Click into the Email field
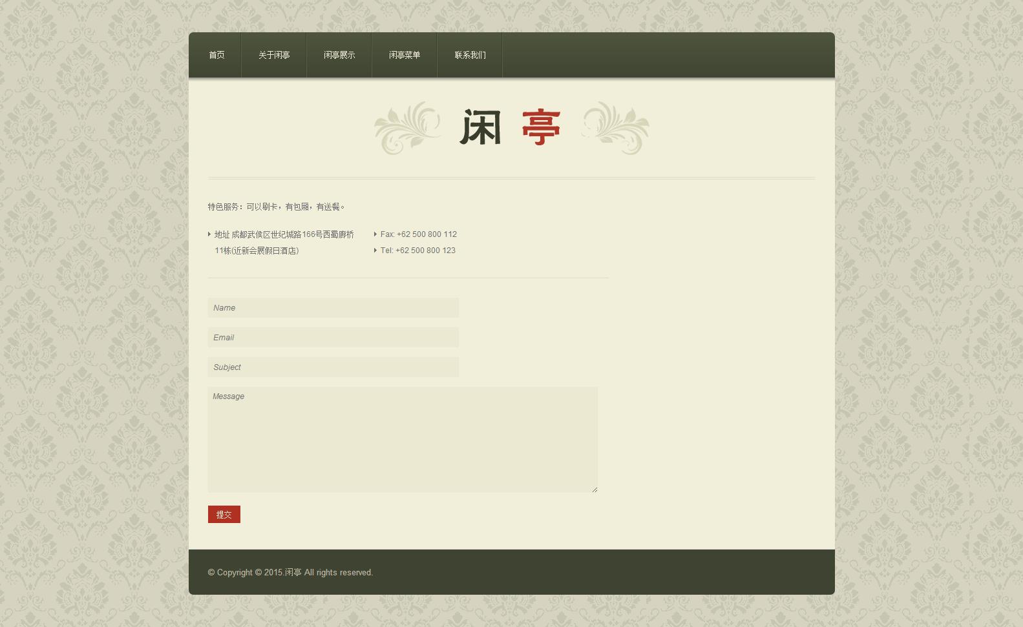The width and height of the screenshot is (1023, 627). point(333,338)
